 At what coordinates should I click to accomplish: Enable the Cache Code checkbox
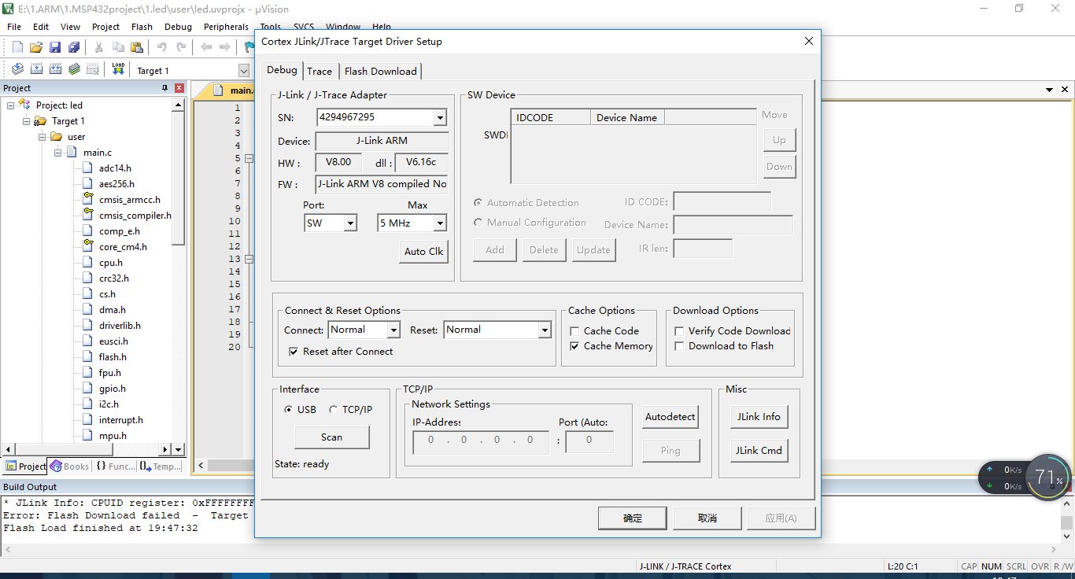pyautogui.click(x=574, y=331)
